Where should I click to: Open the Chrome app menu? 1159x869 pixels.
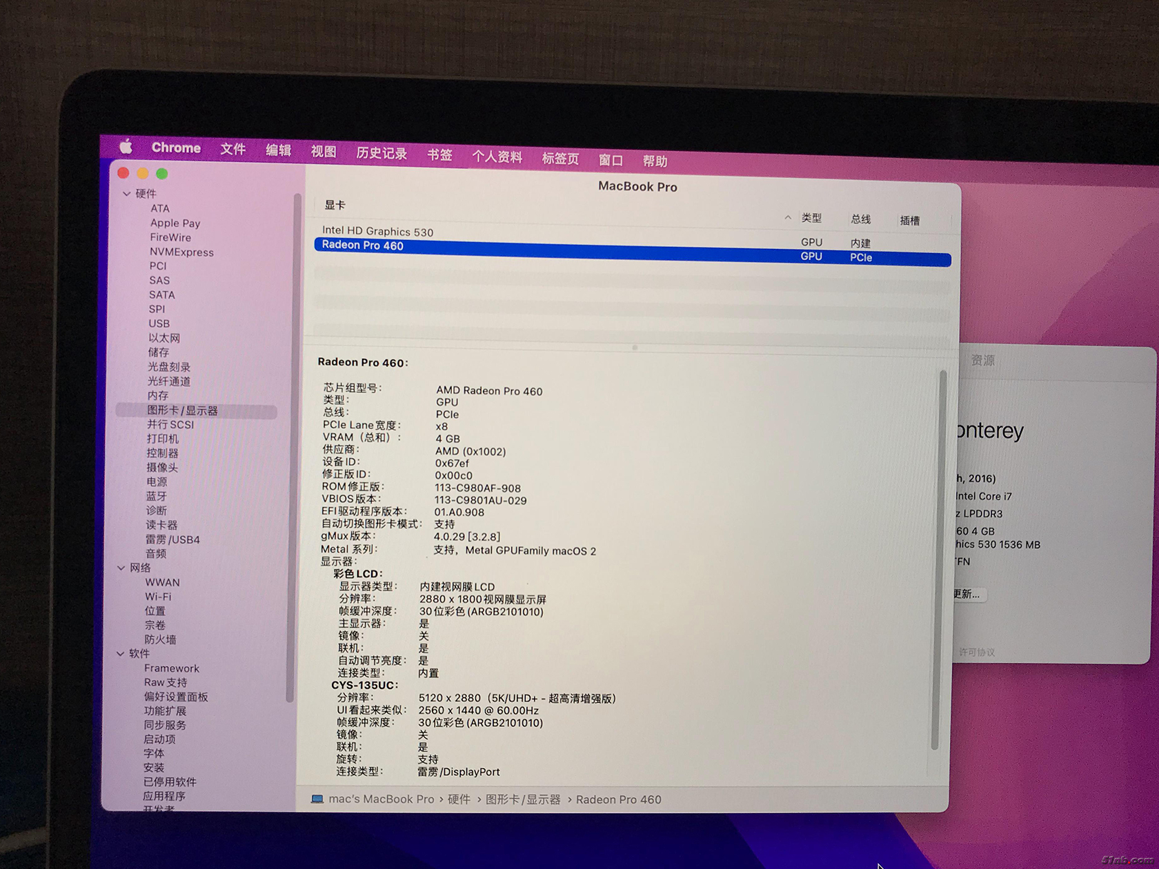click(x=176, y=148)
